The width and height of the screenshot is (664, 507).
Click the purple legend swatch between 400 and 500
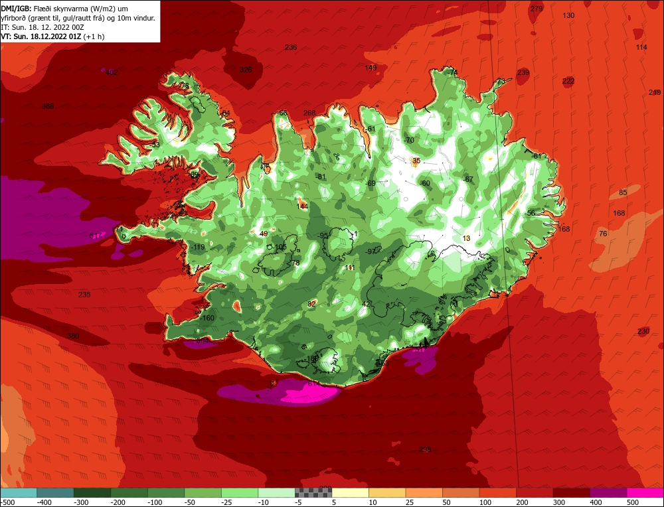coord(608,492)
